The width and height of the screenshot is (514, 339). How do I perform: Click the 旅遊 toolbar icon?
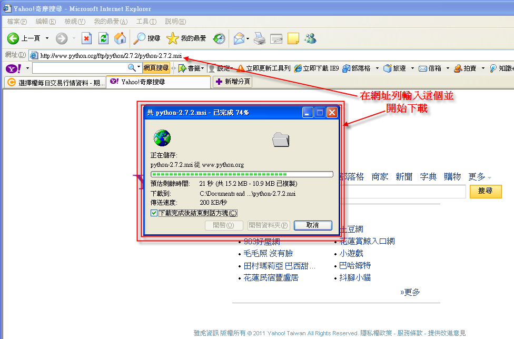point(388,68)
